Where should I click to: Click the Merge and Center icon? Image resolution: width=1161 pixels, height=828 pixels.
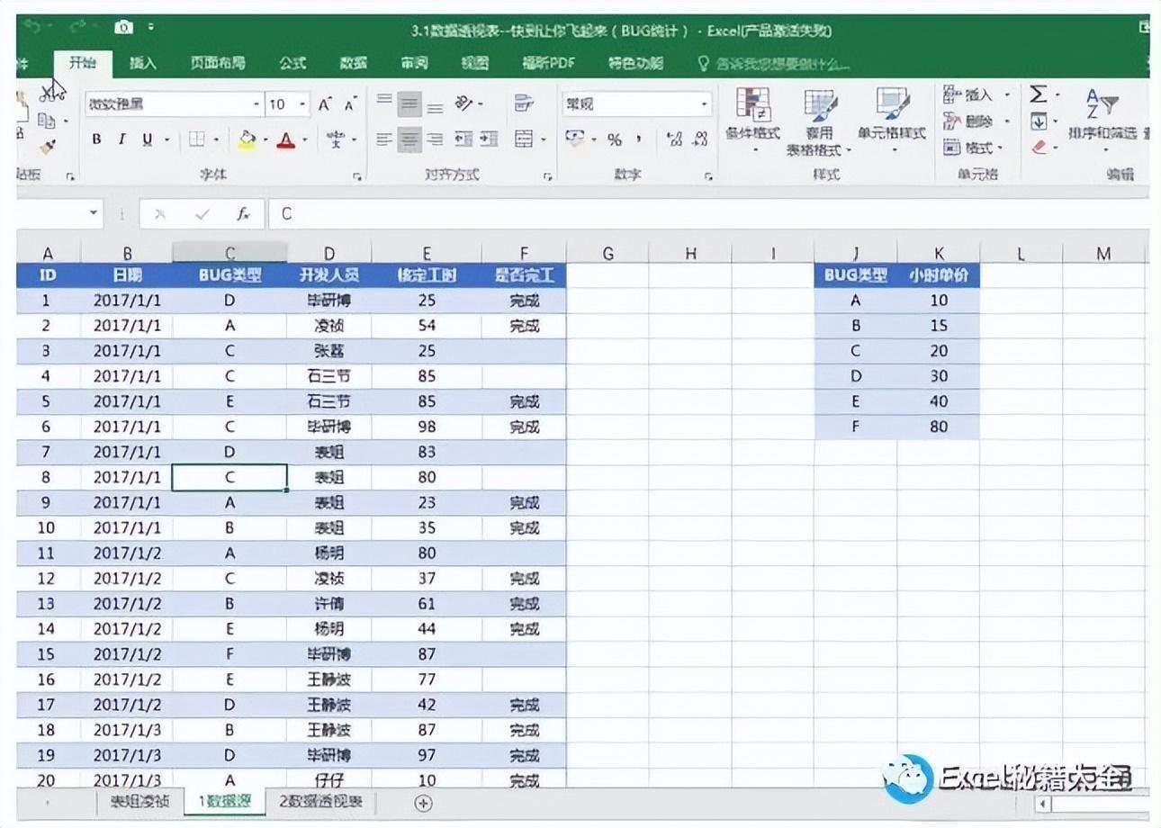(x=524, y=139)
